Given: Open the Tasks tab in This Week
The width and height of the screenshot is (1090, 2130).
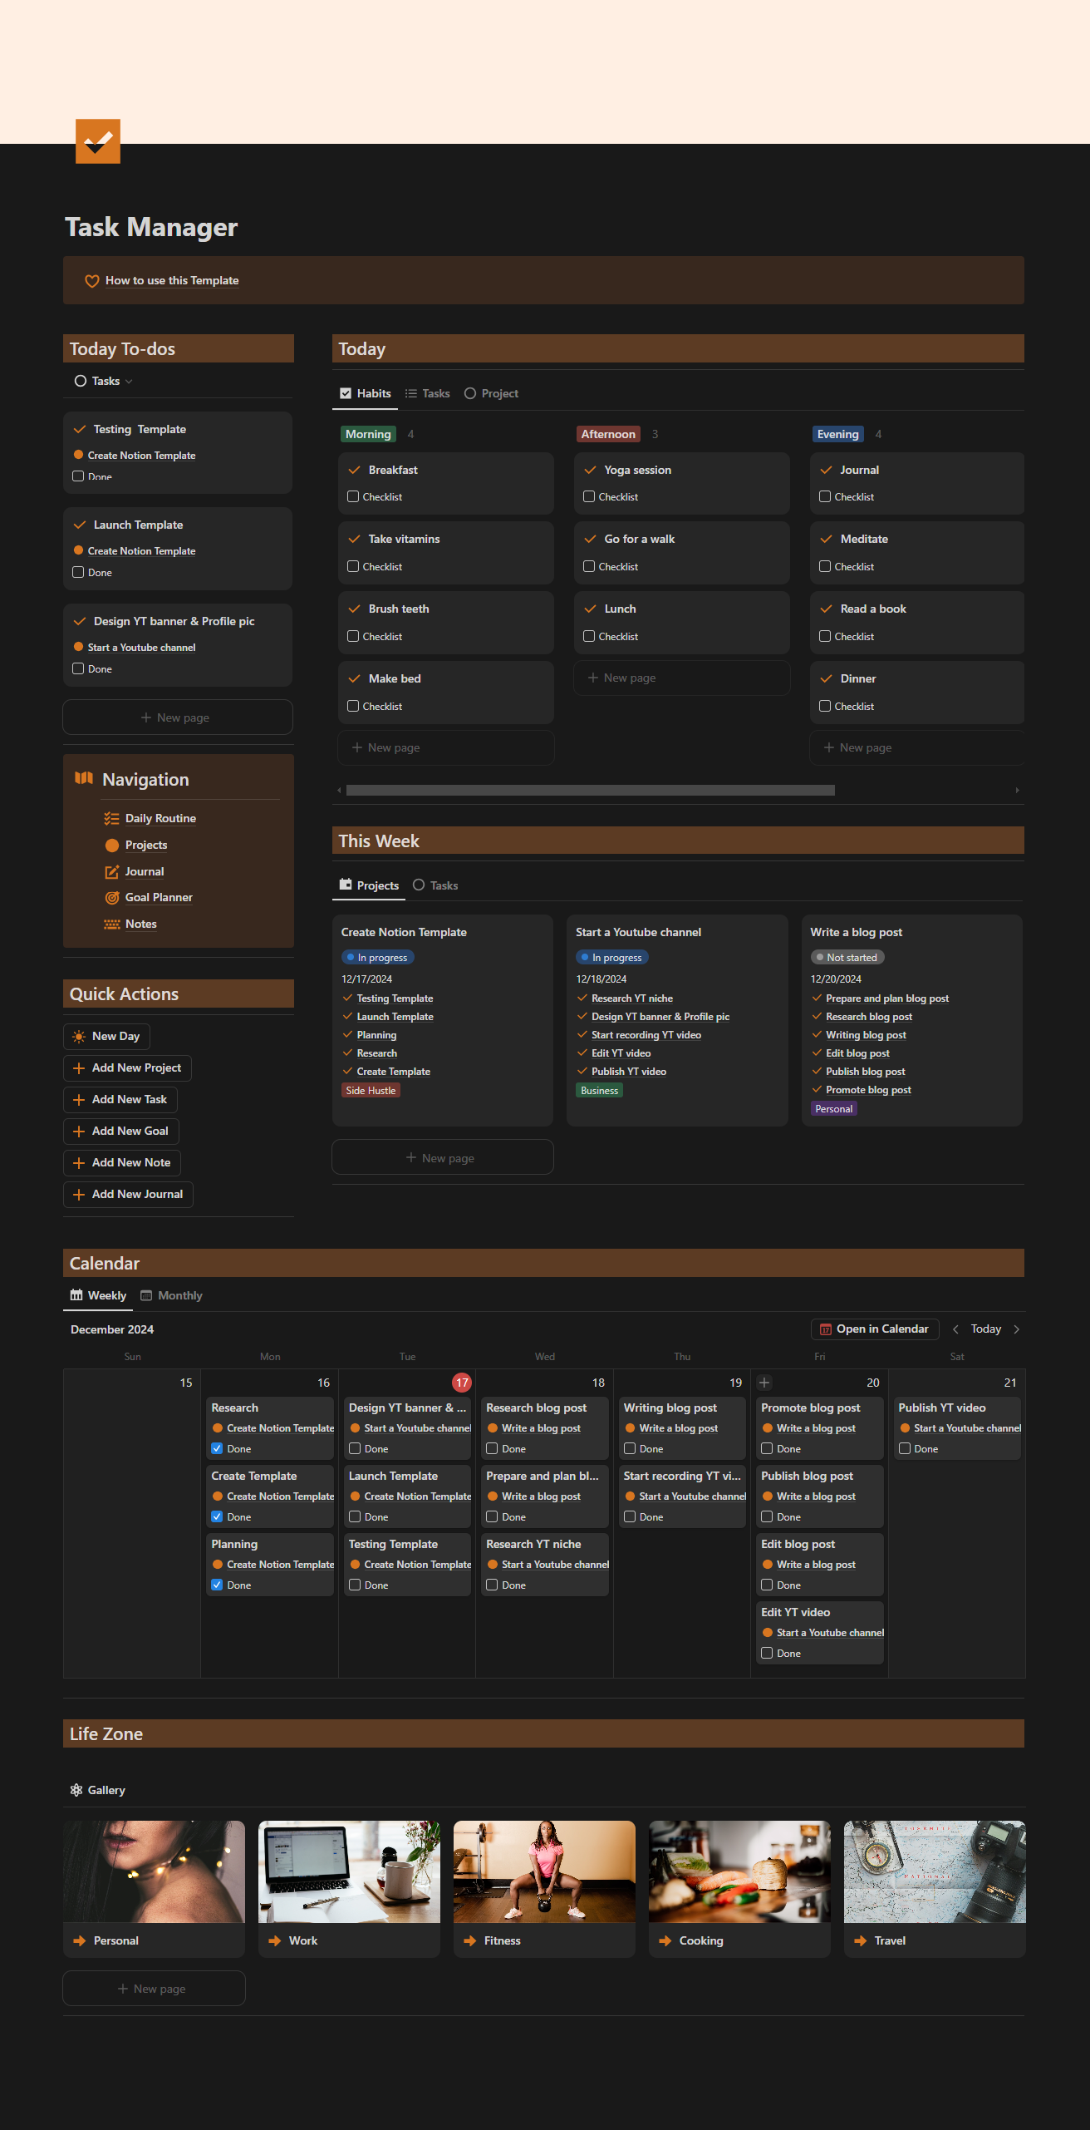Looking at the screenshot, I should pos(435,885).
